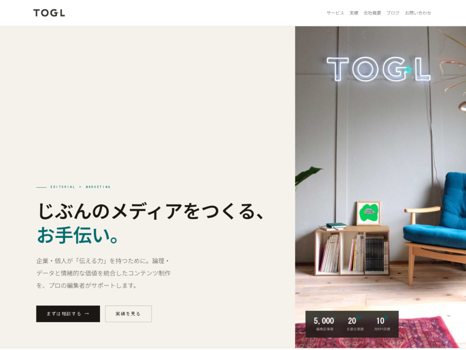Click the arrow icon inside the consult button

tap(87, 314)
